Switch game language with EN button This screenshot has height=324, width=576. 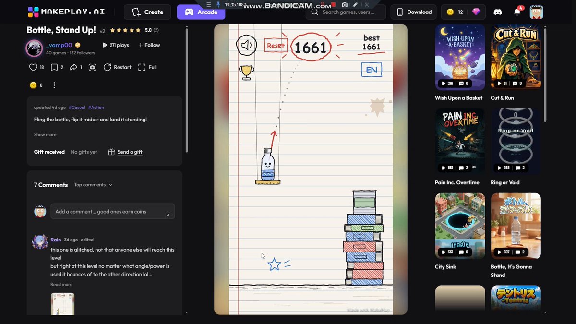tap(372, 70)
